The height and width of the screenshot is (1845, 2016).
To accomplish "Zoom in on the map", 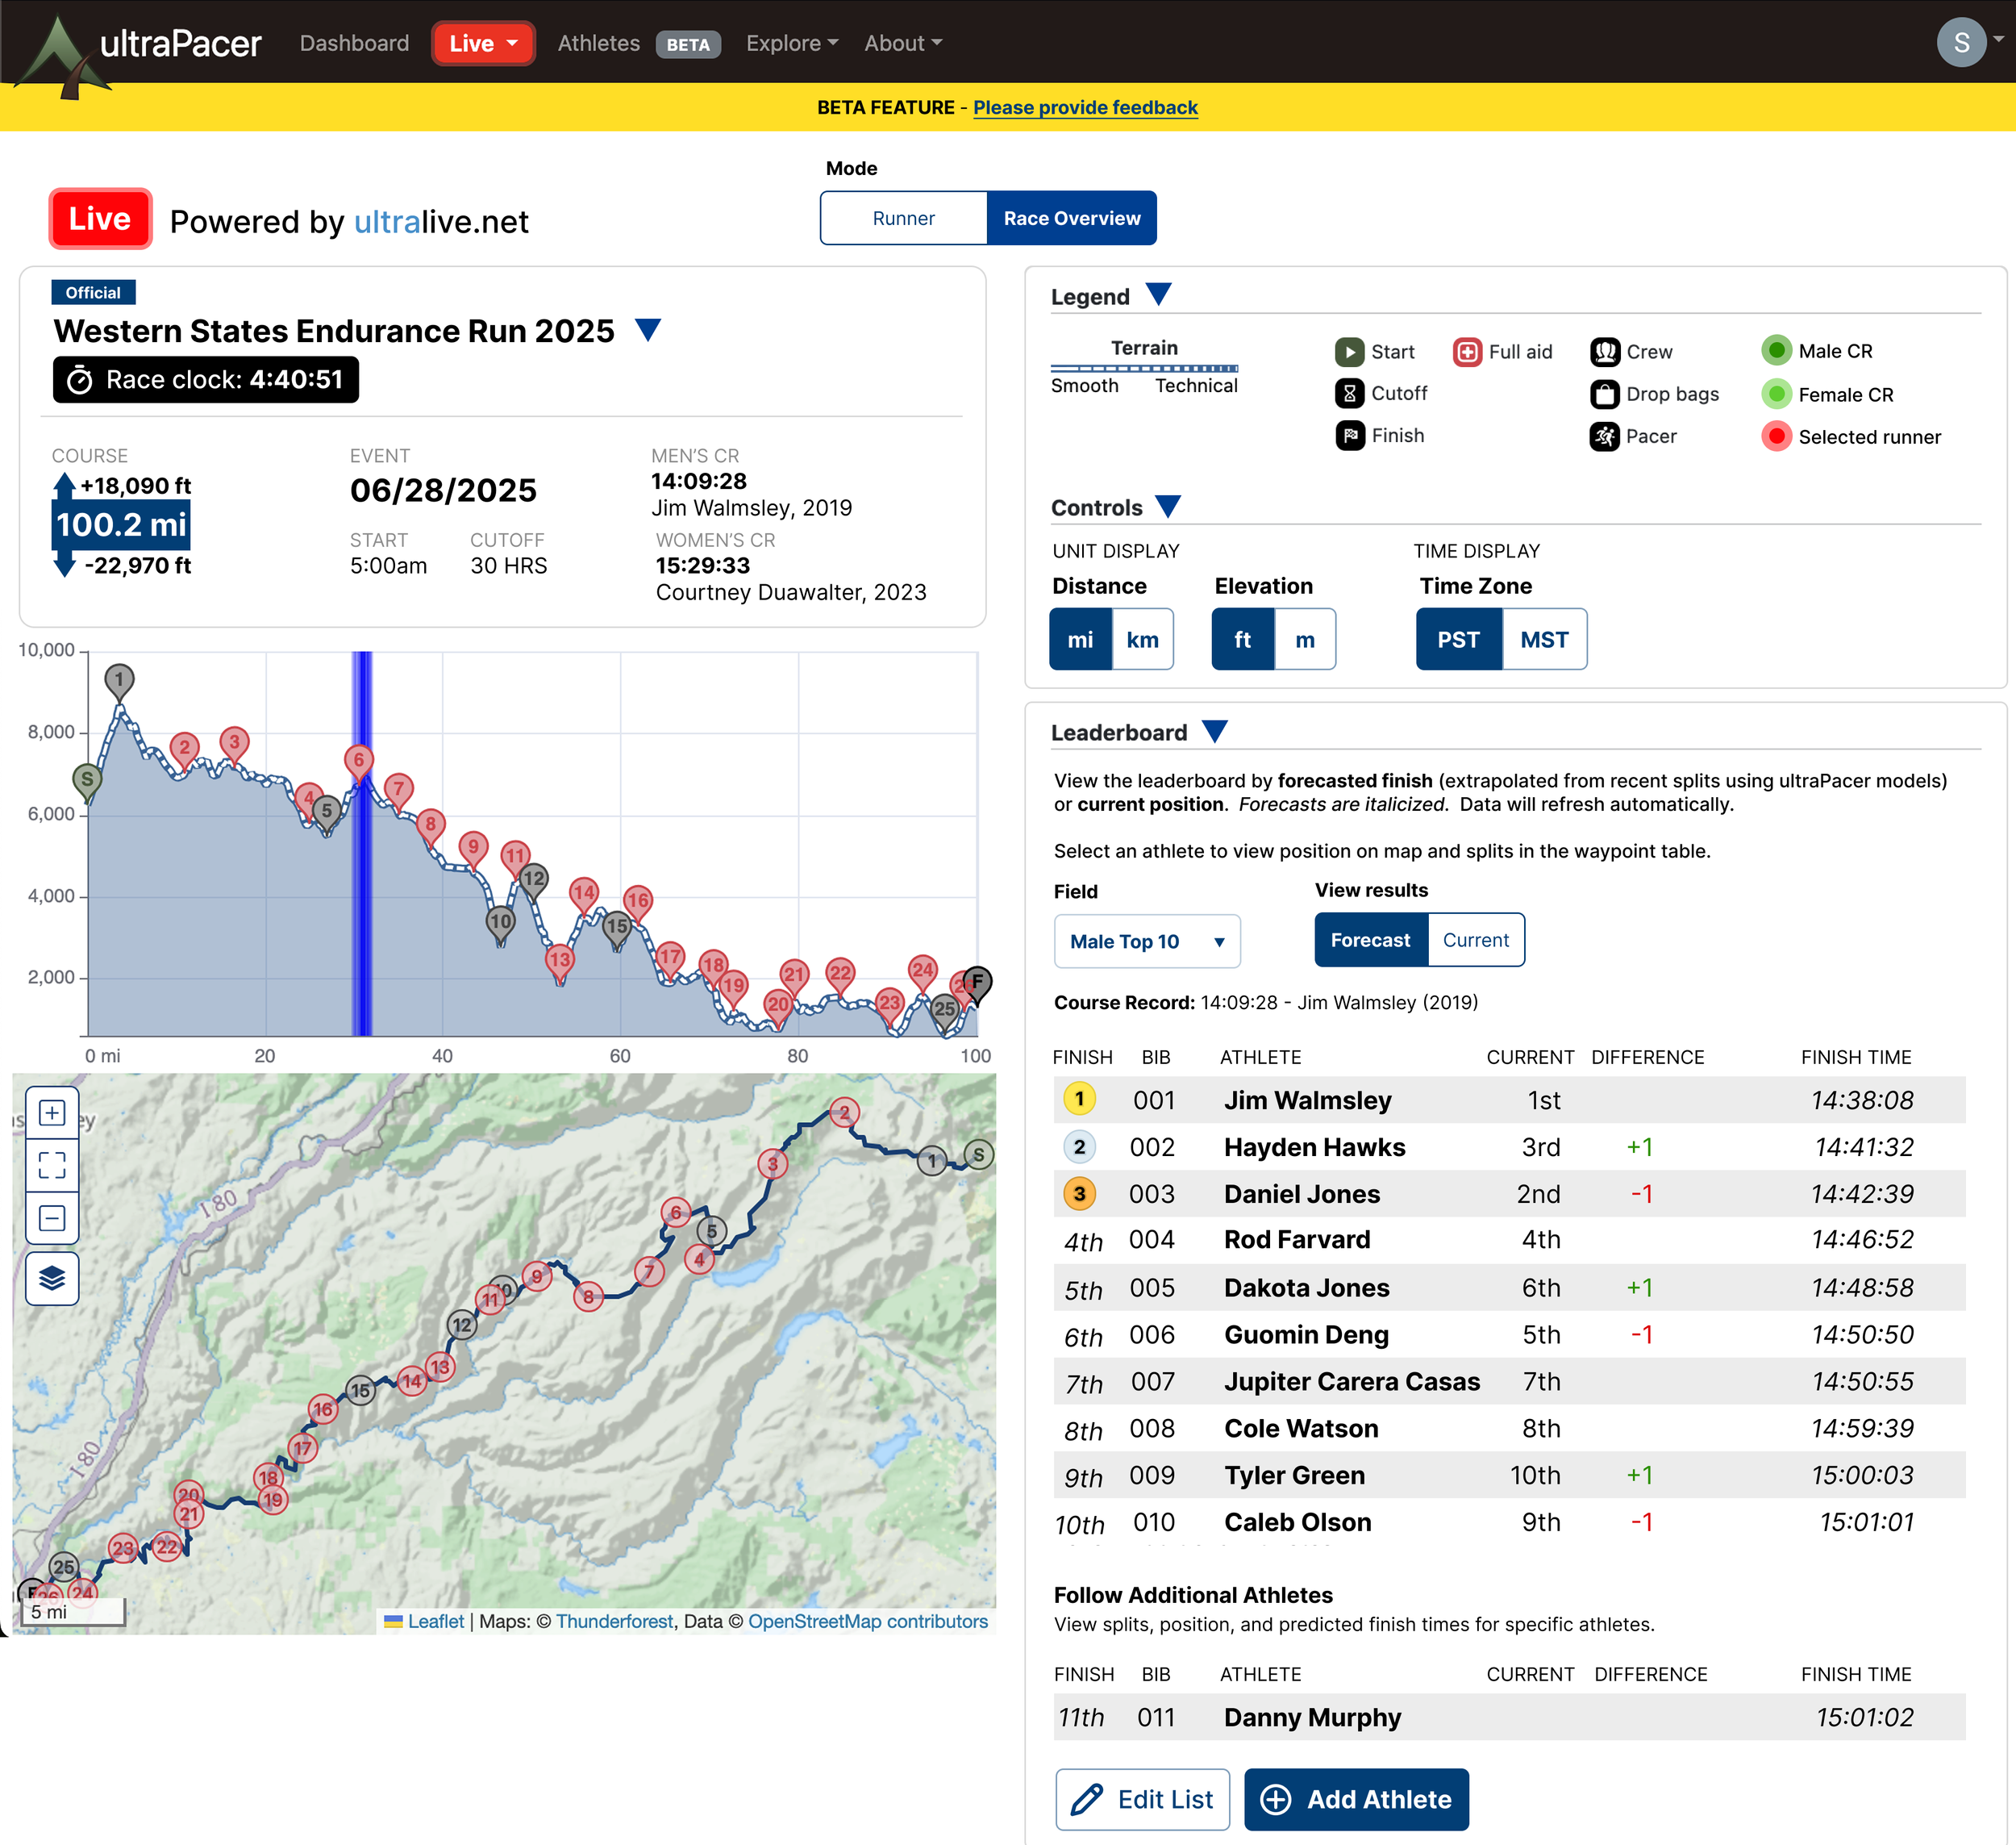I will [x=52, y=1112].
